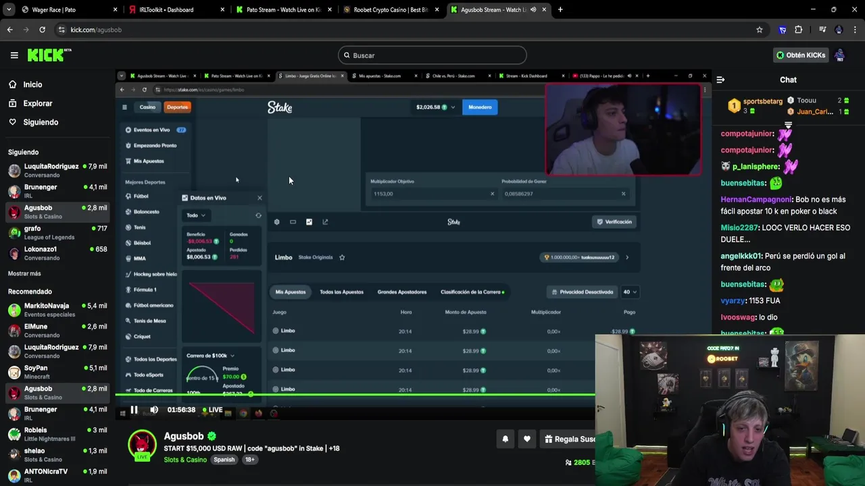Open SoyPan recommended channel
The width and height of the screenshot is (865, 486).
point(57,372)
